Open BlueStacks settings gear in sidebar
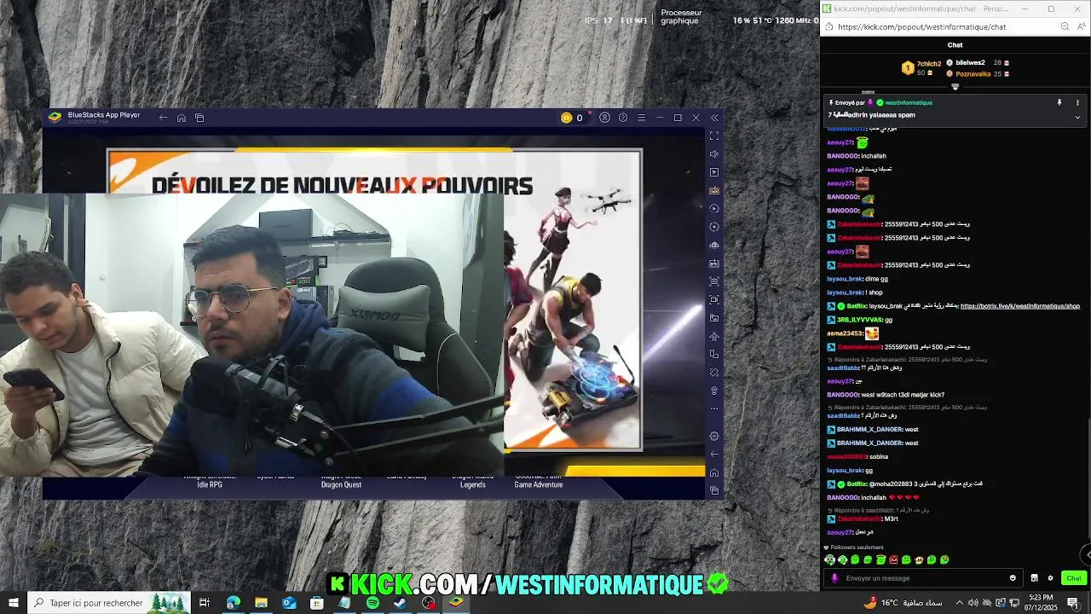 point(714,436)
